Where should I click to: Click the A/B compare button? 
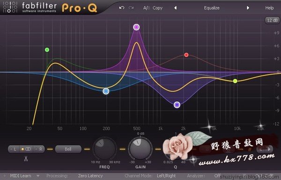(x=147, y=8)
